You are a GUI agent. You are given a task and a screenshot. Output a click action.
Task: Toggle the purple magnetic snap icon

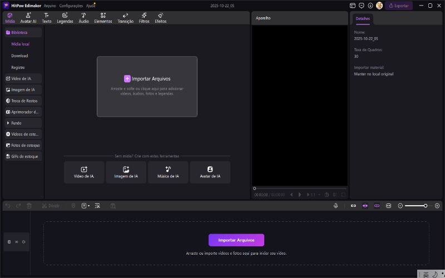(x=365, y=206)
